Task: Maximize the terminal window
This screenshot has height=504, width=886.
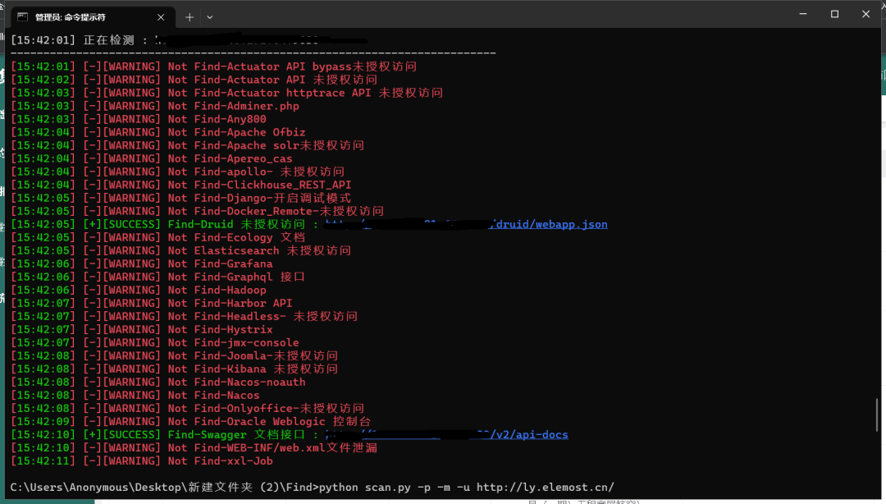Action: point(834,14)
